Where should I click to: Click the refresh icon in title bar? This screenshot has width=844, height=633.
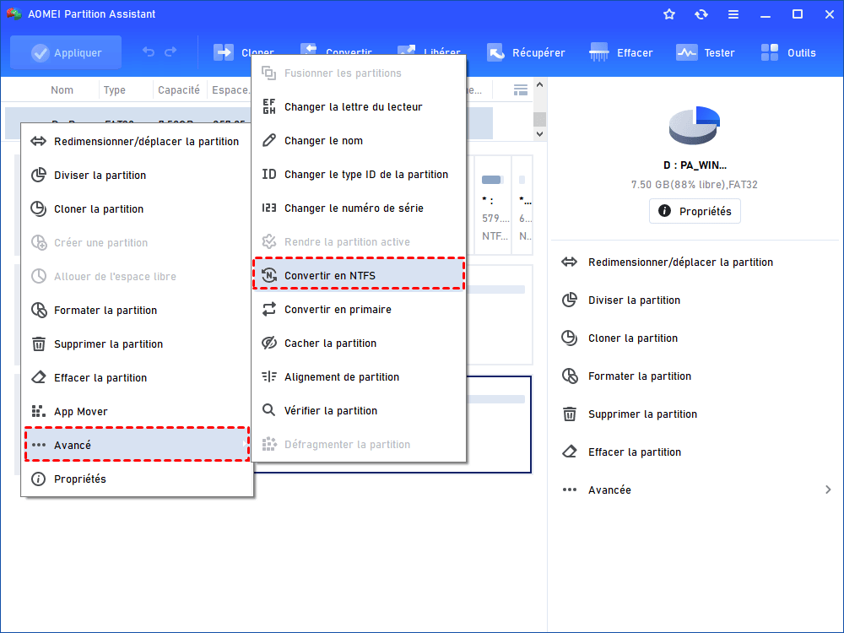[x=701, y=14]
